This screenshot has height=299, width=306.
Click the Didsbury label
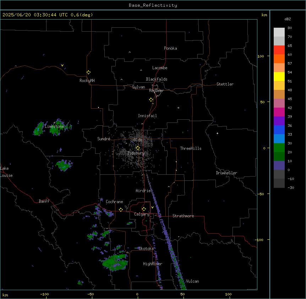136,153
